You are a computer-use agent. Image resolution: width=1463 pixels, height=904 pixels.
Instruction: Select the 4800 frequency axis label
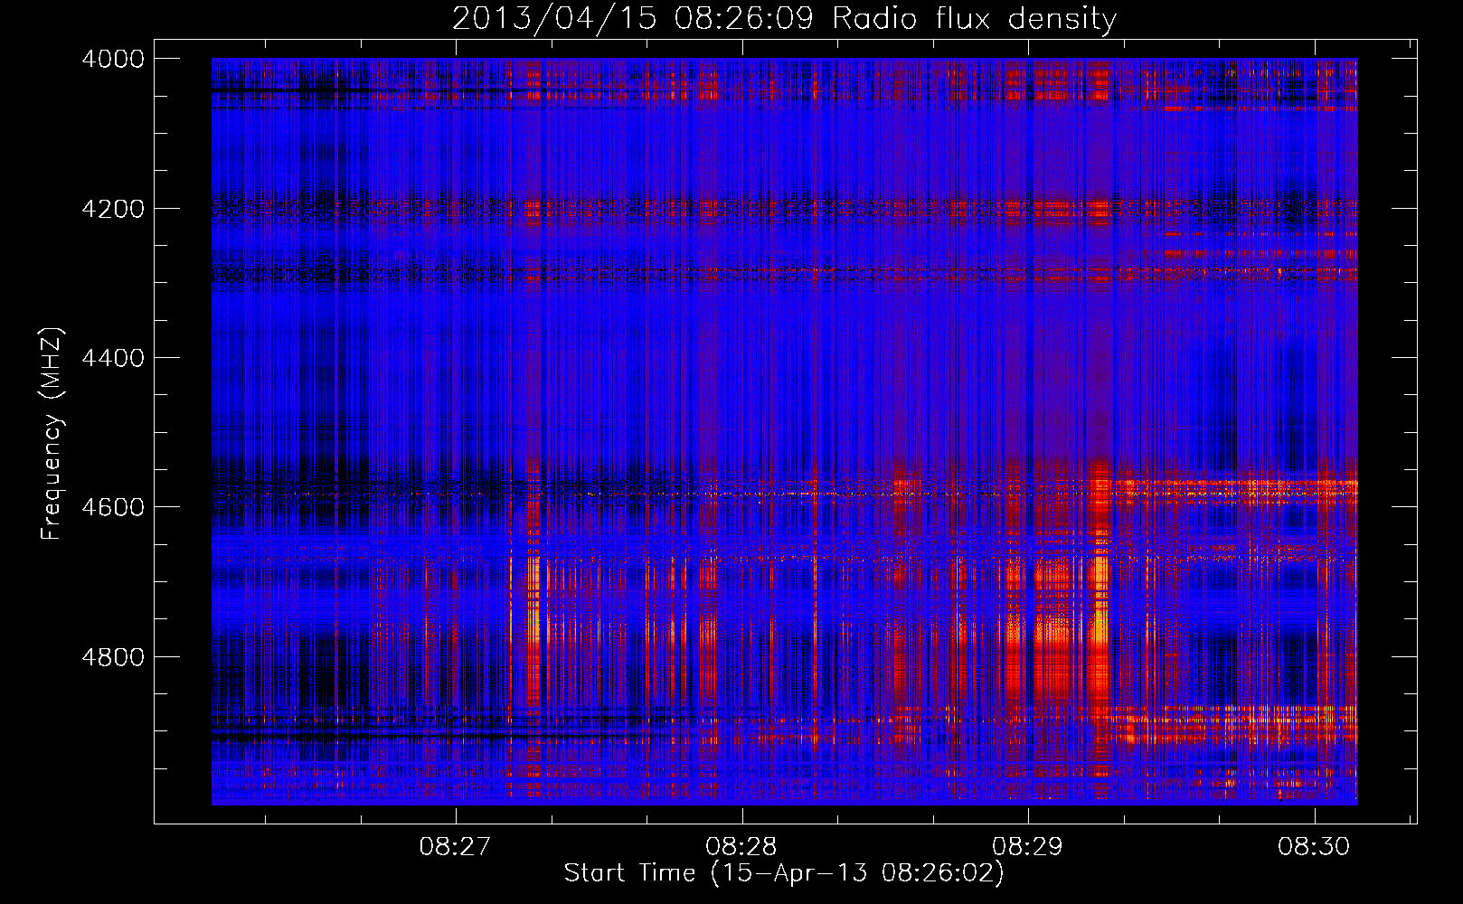click(x=113, y=657)
